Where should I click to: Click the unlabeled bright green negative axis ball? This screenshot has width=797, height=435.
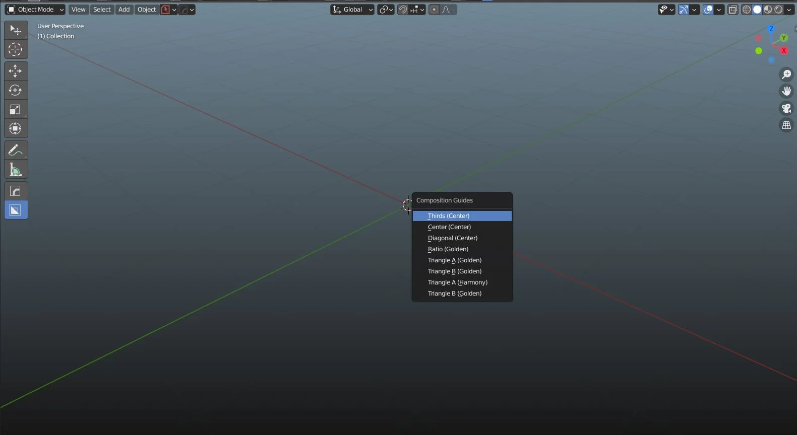[x=759, y=51]
